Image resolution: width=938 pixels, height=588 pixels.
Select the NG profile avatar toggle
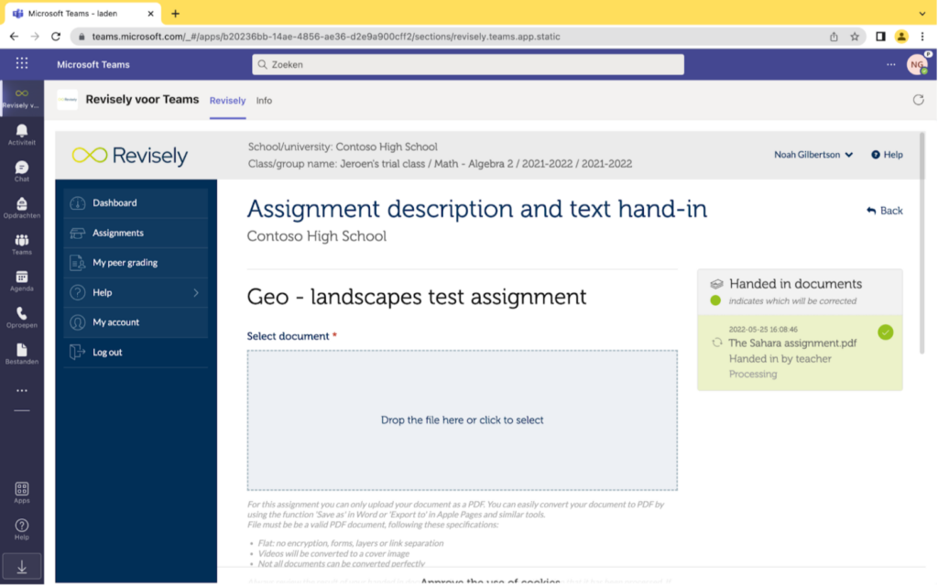[x=917, y=65]
